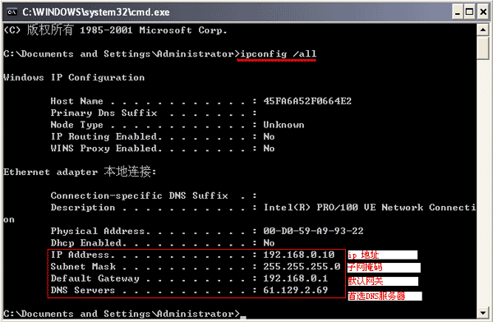This screenshot has width=493, height=322.
Task: Maximize the command prompt window
Action: click(469, 12)
